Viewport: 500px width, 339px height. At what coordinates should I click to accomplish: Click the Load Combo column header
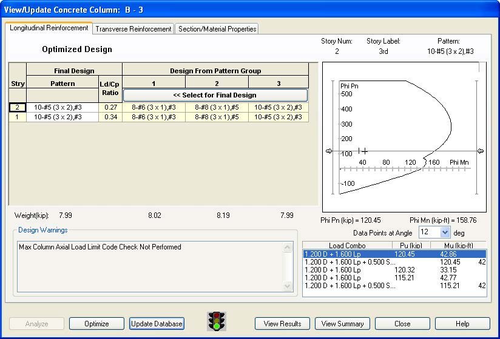pos(347,246)
